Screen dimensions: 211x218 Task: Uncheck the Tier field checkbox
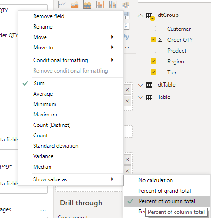(153, 72)
